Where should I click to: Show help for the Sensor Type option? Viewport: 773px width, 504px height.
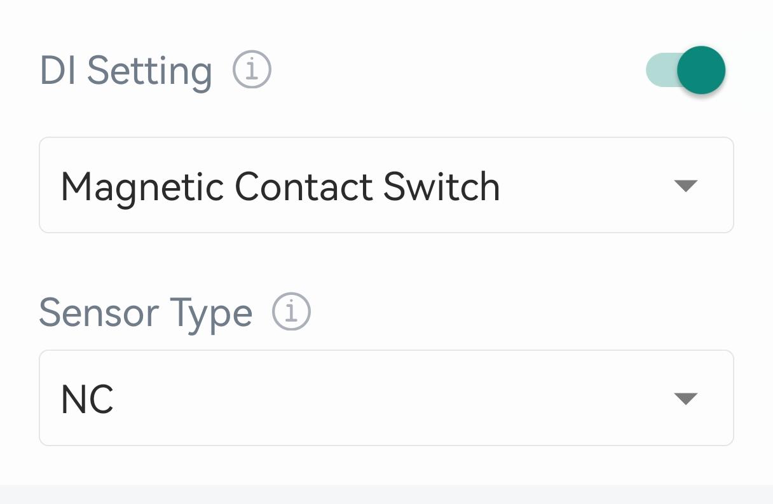click(x=291, y=311)
